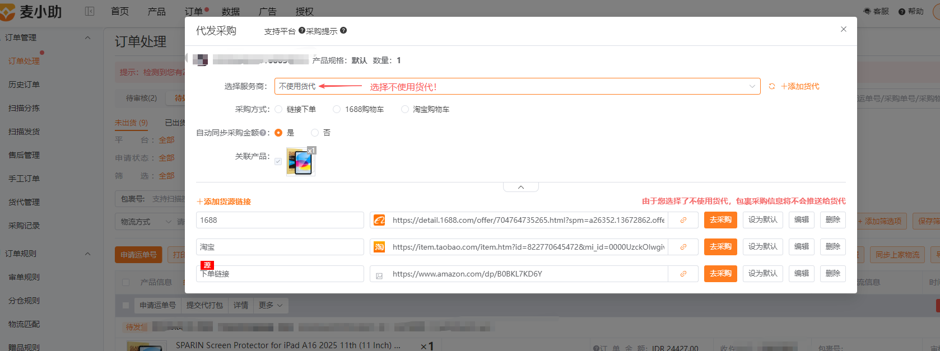Open the 广告 top menu
The image size is (940, 351).
(268, 11)
